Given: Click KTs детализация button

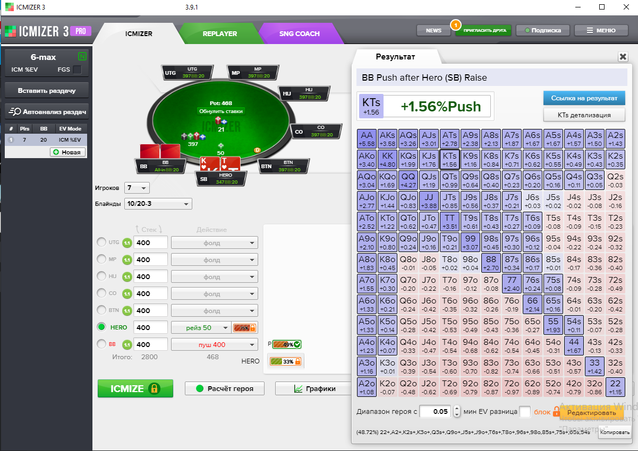Looking at the screenshot, I should [584, 115].
